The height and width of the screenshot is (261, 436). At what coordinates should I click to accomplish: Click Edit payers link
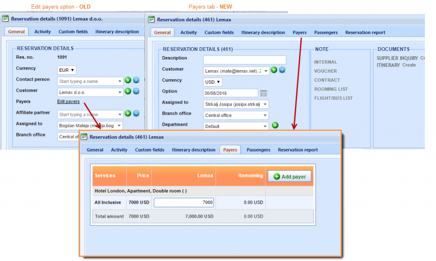(x=69, y=102)
